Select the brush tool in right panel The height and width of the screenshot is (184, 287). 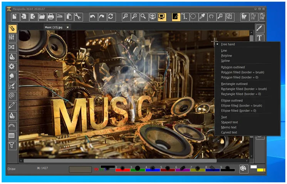coord(260,28)
